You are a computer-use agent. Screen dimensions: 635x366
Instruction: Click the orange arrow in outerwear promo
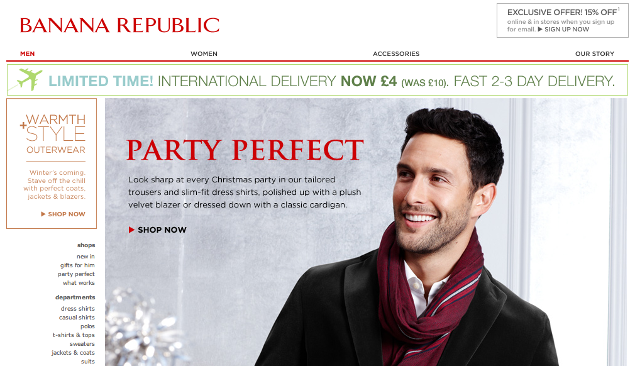click(43, 214)
